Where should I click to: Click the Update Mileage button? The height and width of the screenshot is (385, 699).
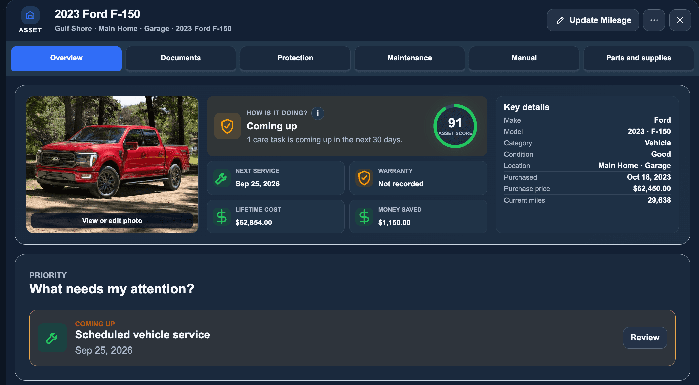[x=593, y=20]
